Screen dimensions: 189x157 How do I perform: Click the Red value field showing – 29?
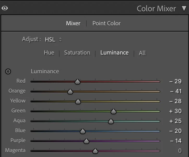tap(175, 81)
